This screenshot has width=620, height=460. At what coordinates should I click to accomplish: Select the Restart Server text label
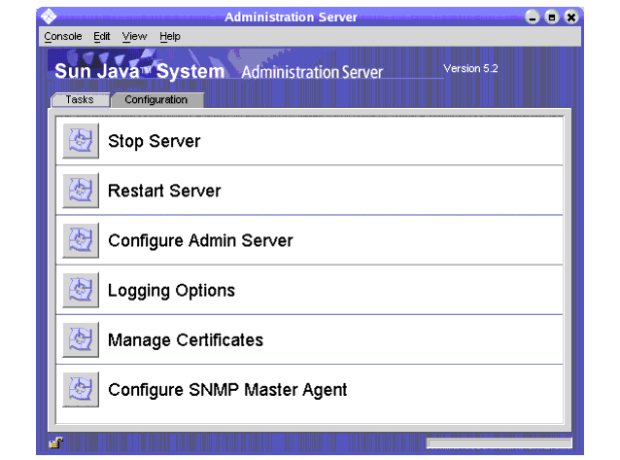pyautogui.click(x=164, y=191)
